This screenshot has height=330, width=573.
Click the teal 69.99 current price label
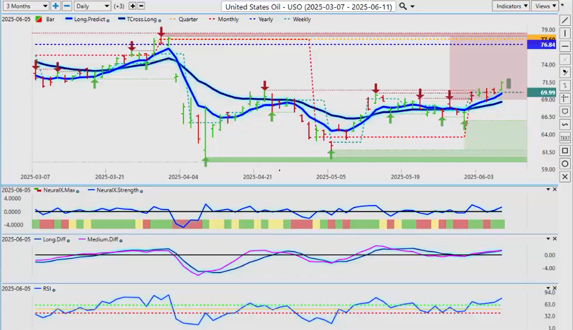[x=541, y=92]
